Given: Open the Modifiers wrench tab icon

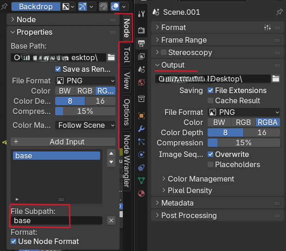Looking at the screenshot, I should [142, 128].
